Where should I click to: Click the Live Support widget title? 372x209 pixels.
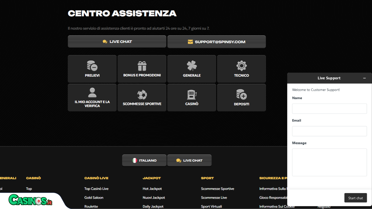[x=329, y=78]
